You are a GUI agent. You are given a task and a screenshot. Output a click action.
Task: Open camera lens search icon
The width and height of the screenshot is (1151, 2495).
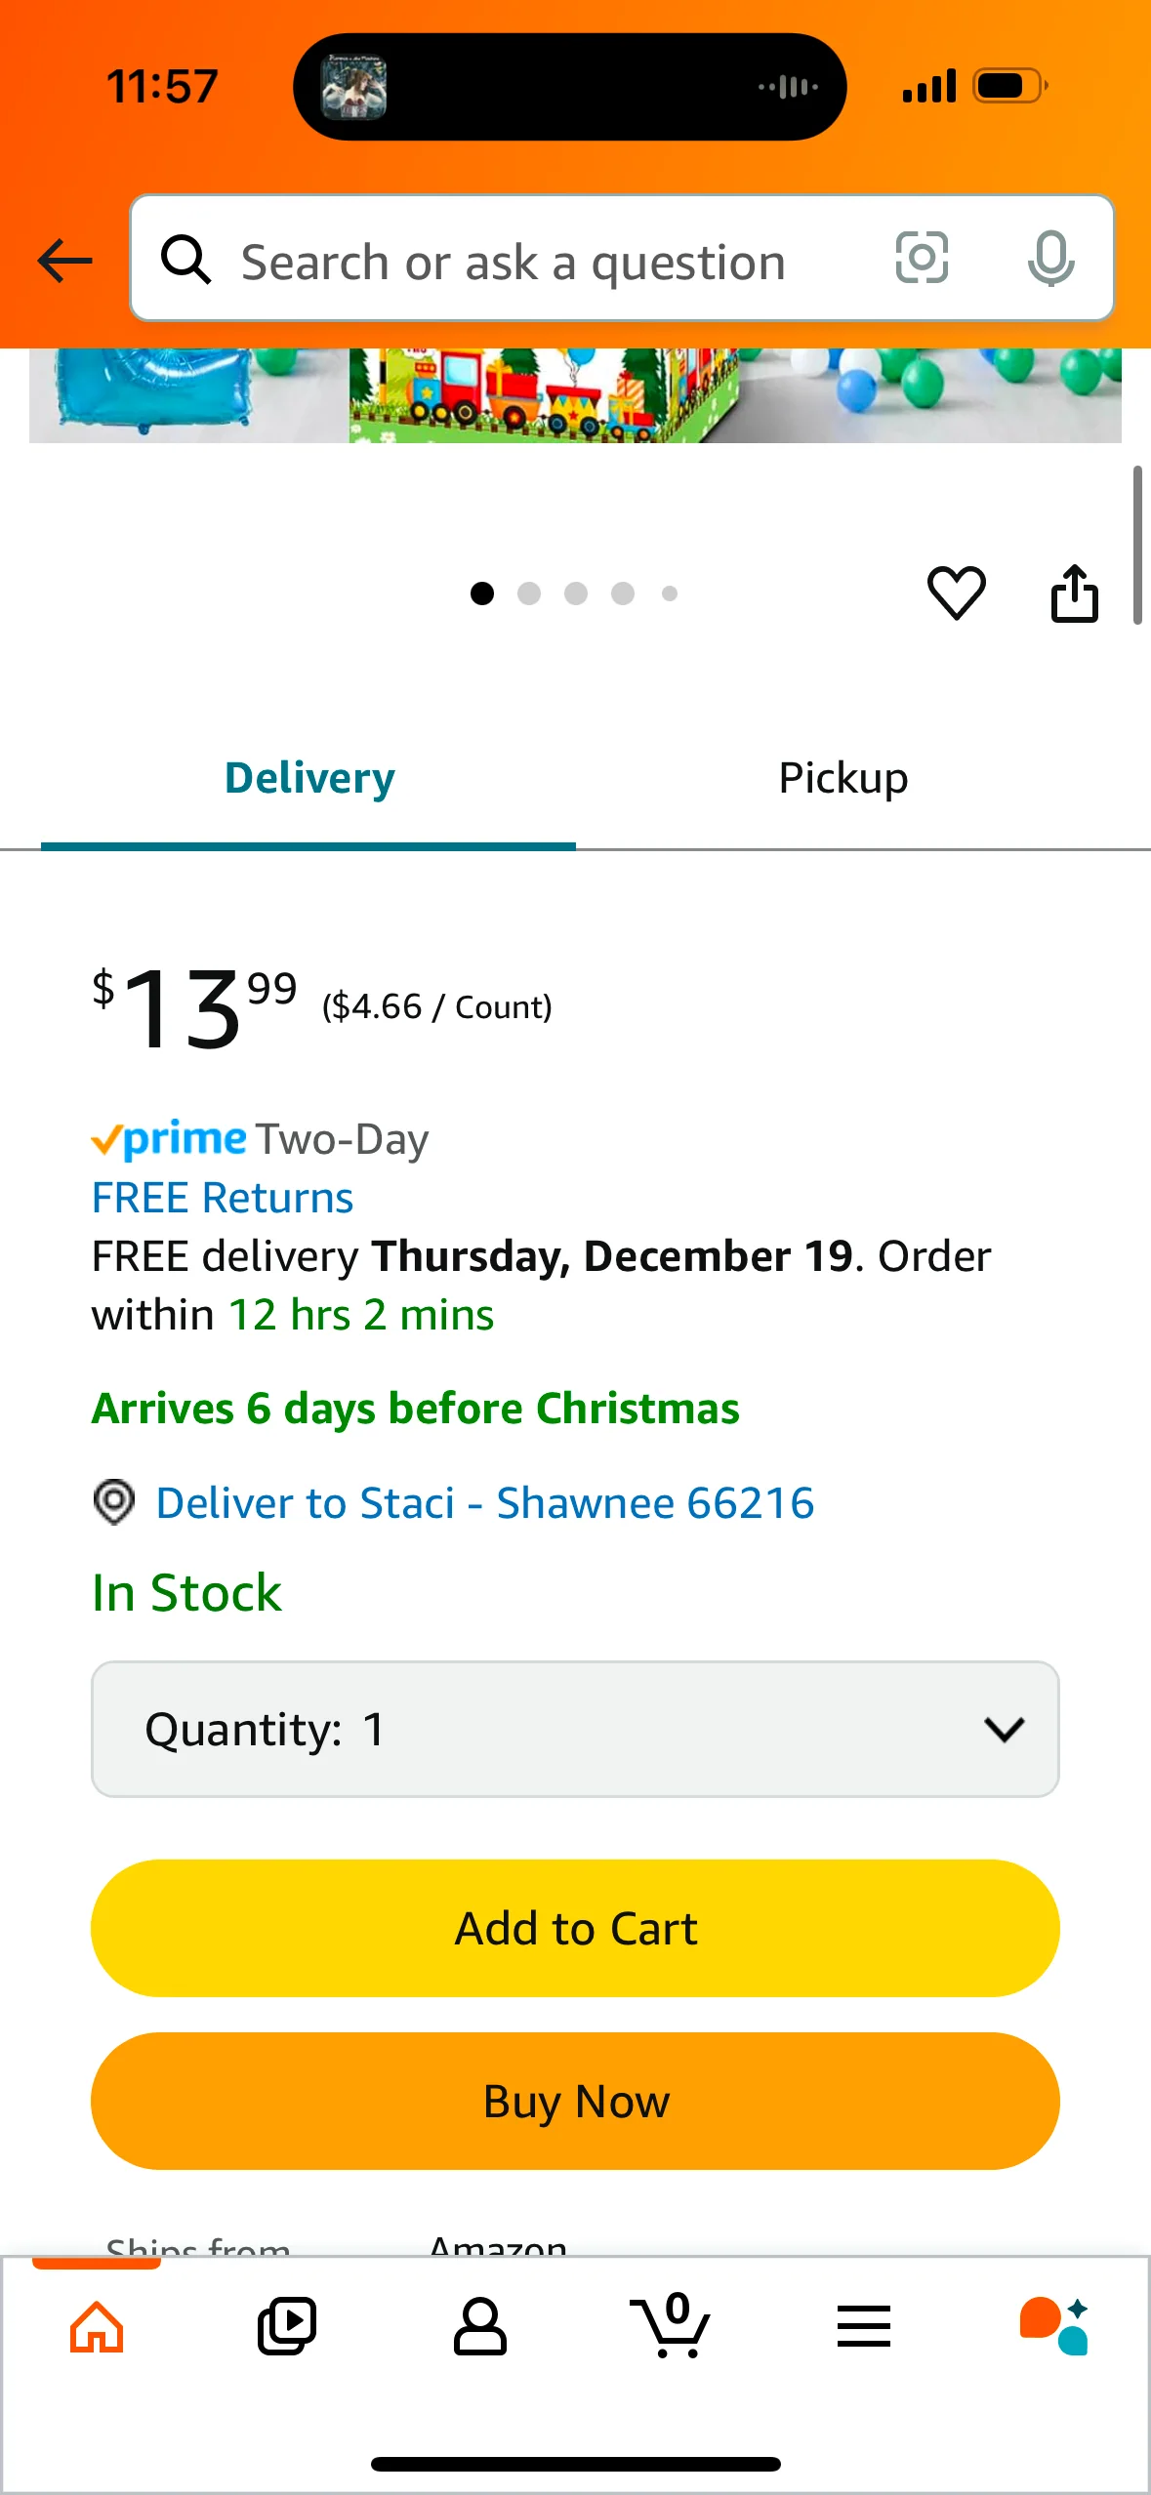click(922, 259)
